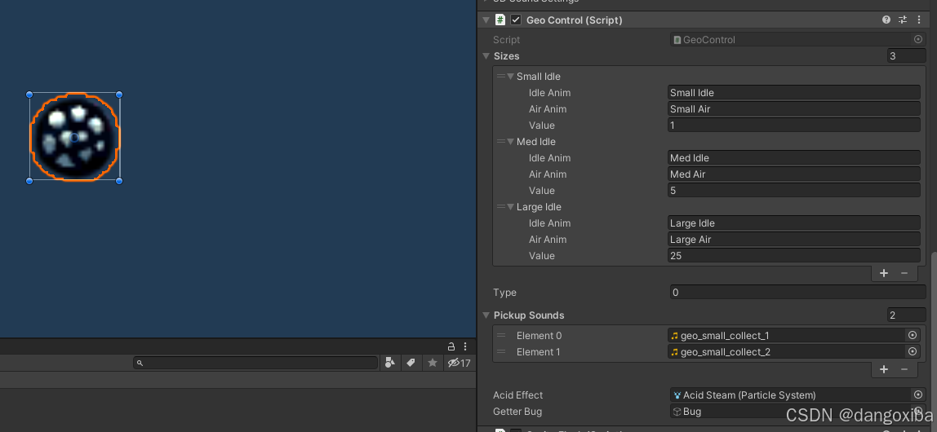Add new element to Sizes list
The width and height of the screenshot is (937, 432).
coord(884,273)
